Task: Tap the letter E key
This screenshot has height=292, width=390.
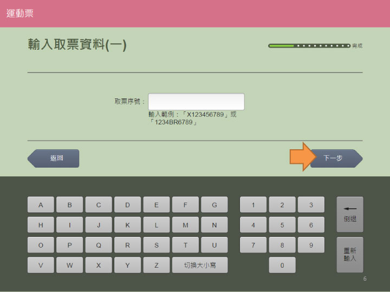Action: coord(157,204)
